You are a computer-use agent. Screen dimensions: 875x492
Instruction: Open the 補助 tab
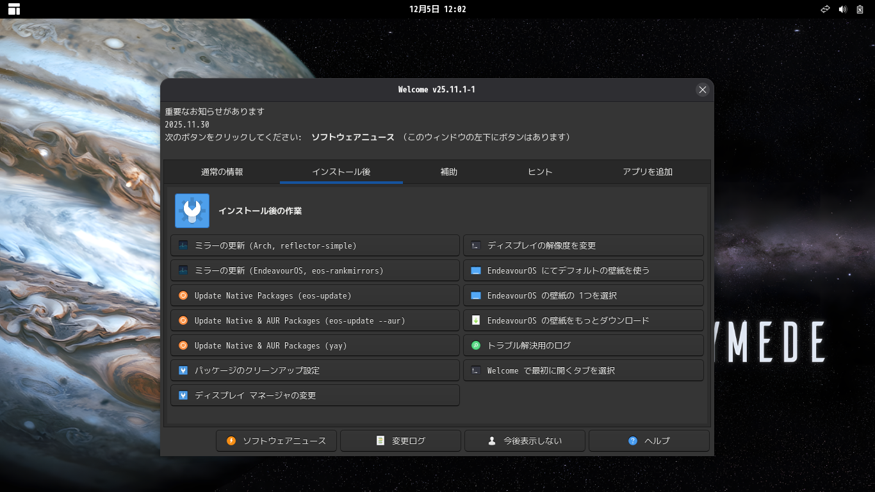449,172
